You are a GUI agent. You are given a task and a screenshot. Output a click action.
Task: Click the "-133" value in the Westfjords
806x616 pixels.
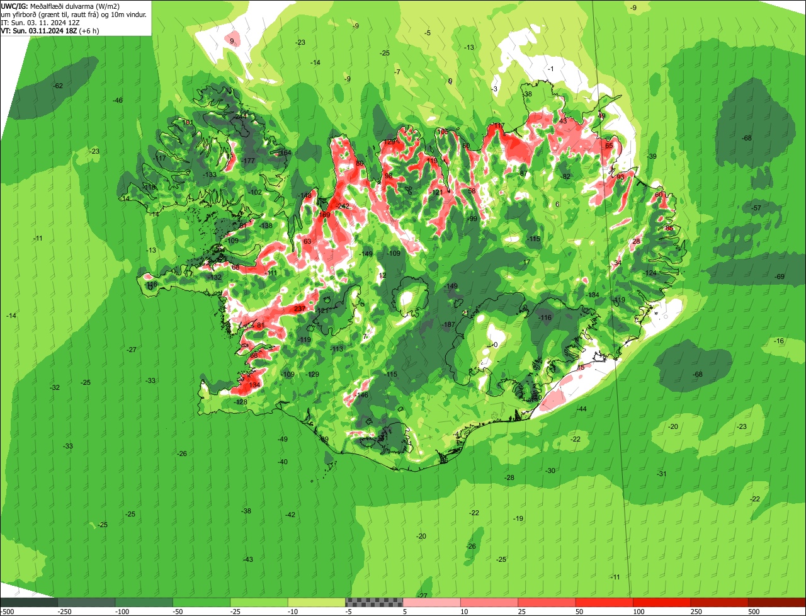pyautogui.click(x=210, y=174)
